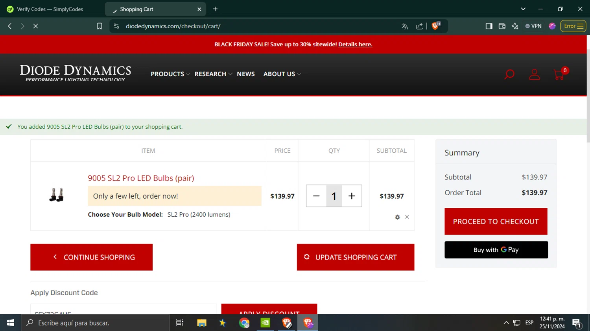Click the share page icon
590x331 pixels.
[x=420, y=26]
